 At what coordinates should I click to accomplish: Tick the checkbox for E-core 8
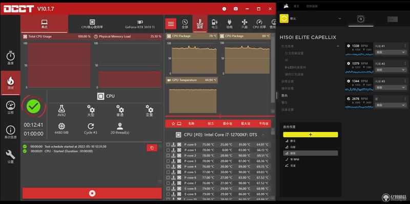point(168,189)
